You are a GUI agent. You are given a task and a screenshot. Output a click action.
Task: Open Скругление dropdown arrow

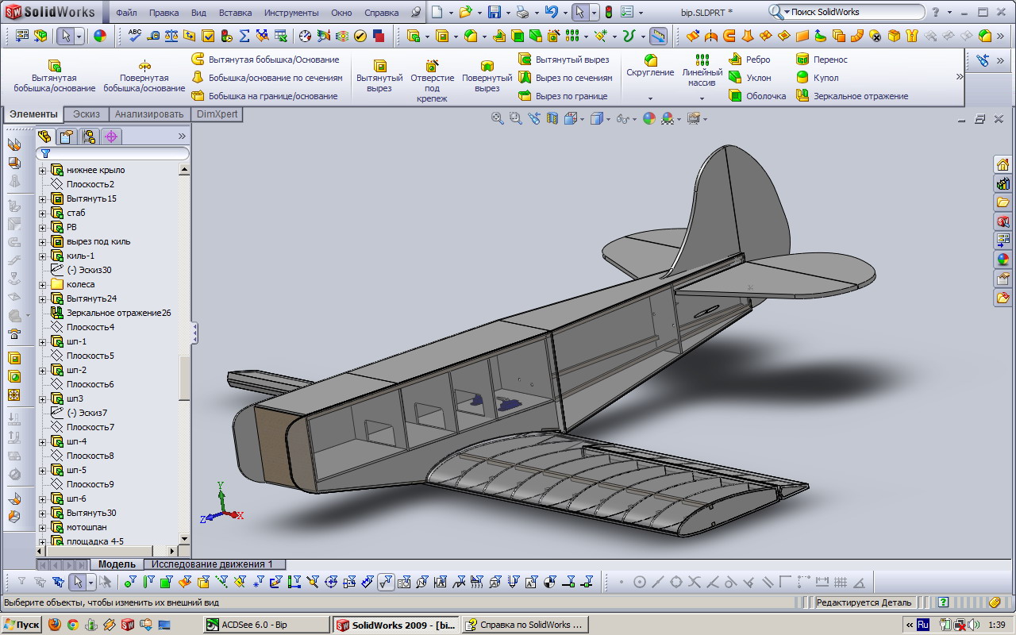tap(650, 98)
